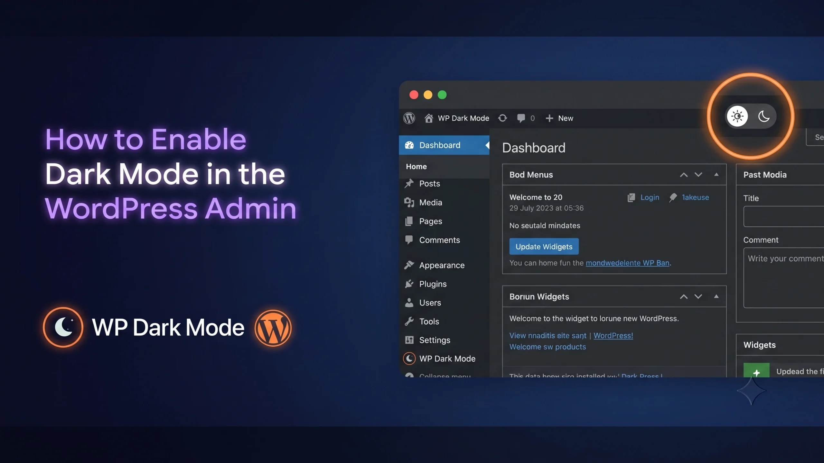Click the Appearance paintbrush icon
Screen dimensions: 824x463
[409, 265]
